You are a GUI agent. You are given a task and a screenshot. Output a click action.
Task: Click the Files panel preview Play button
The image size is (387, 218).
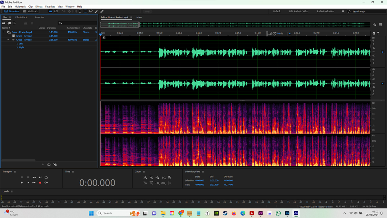43,164
